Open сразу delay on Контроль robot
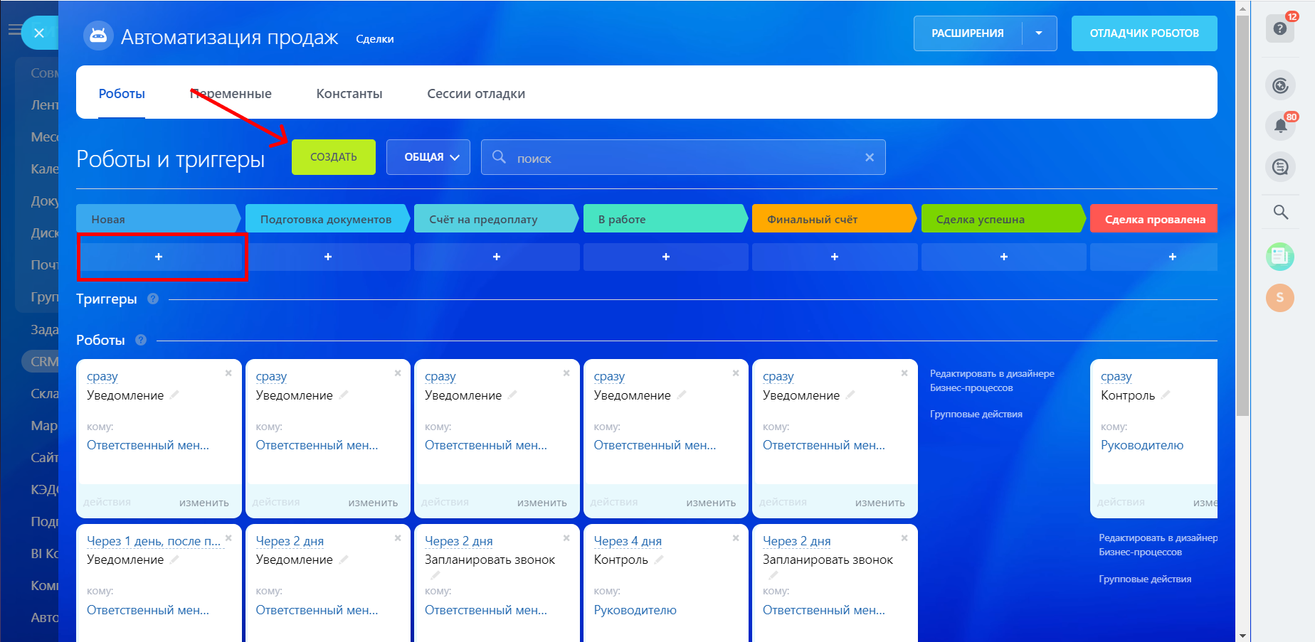Viewport: 1315px width, 642px height. pos(1116,376)
